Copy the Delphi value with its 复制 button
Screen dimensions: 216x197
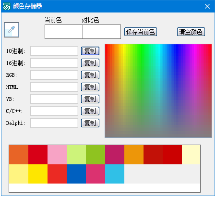tap(90, 123)
